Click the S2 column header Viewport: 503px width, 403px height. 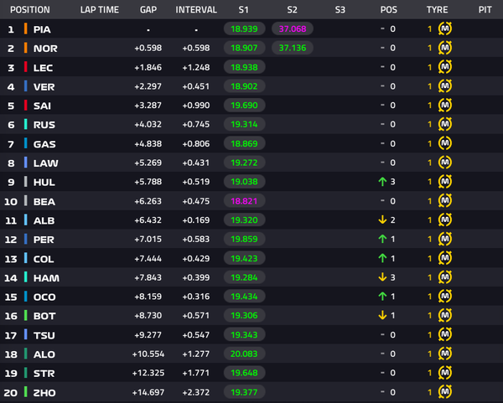(292, 9)
